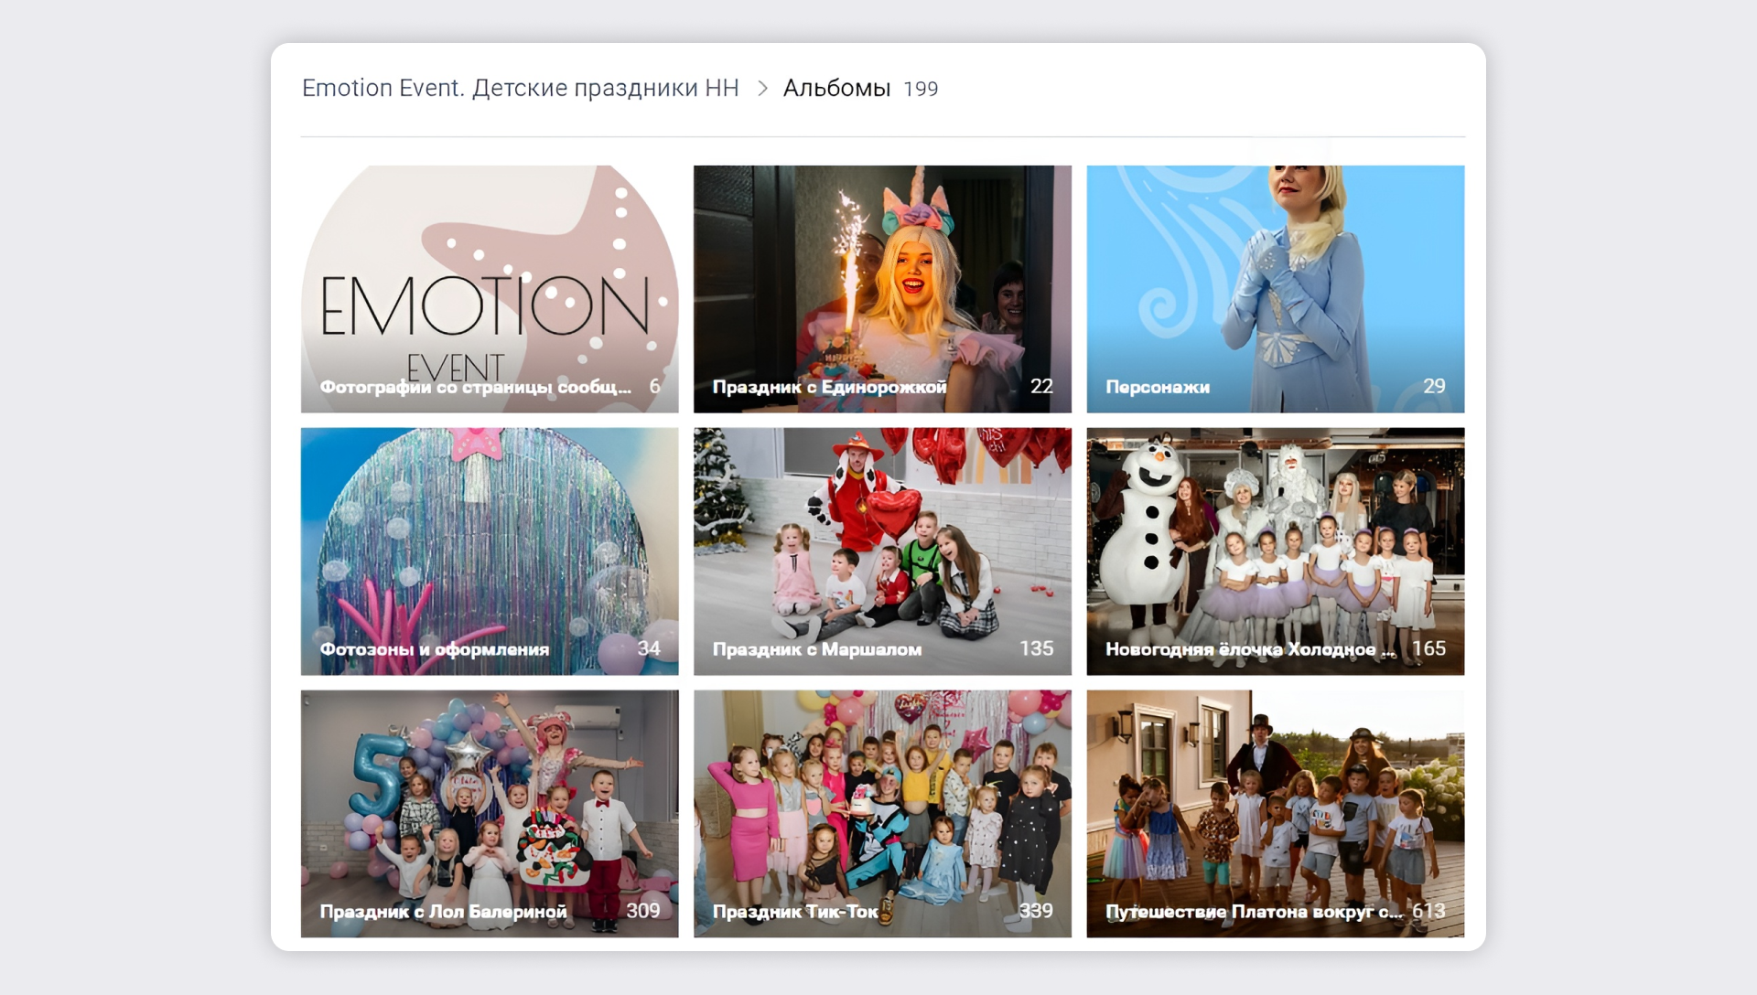The image size is (1757, 995).
Task: Click photo count 29 on Персонажи album
Action: tap(1434, 386)
